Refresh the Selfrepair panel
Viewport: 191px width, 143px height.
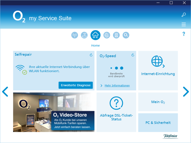(x=91, y=55)
